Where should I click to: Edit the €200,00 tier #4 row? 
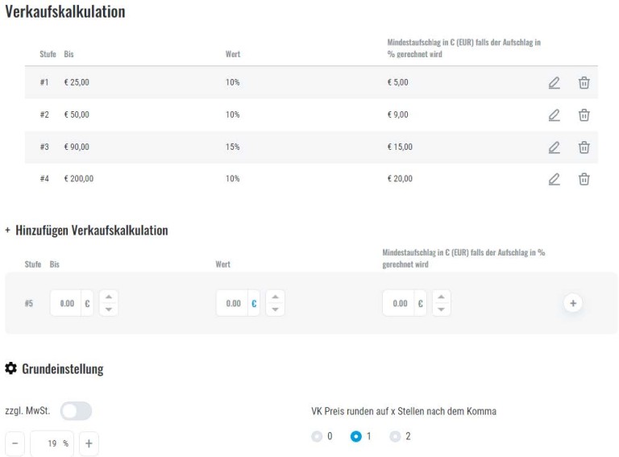click(554, 179)
